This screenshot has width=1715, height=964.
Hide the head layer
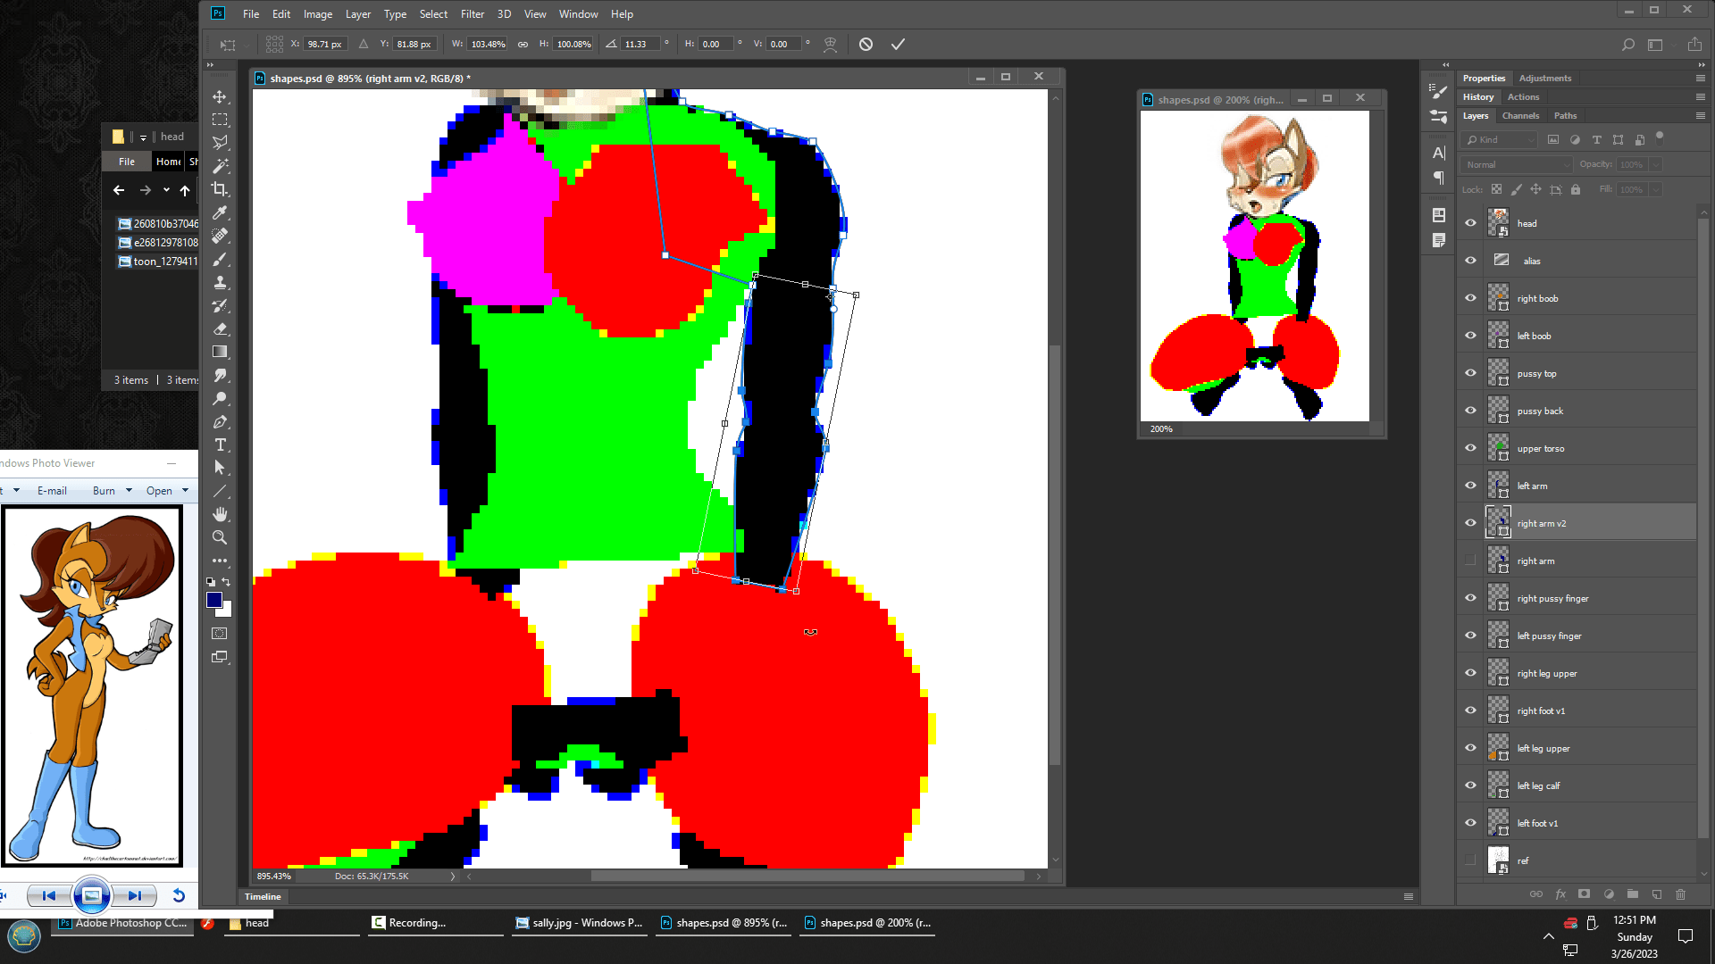point(1470,223)
